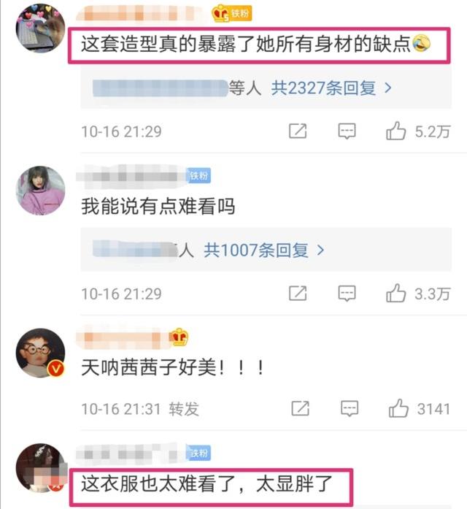Expand 共1007条回复 replies
The image size is (467, 509).
(263, 250)
